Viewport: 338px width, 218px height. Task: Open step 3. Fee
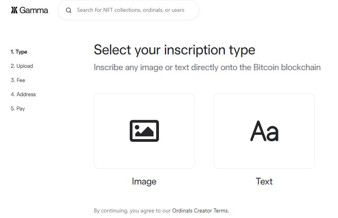coord(18,80)
